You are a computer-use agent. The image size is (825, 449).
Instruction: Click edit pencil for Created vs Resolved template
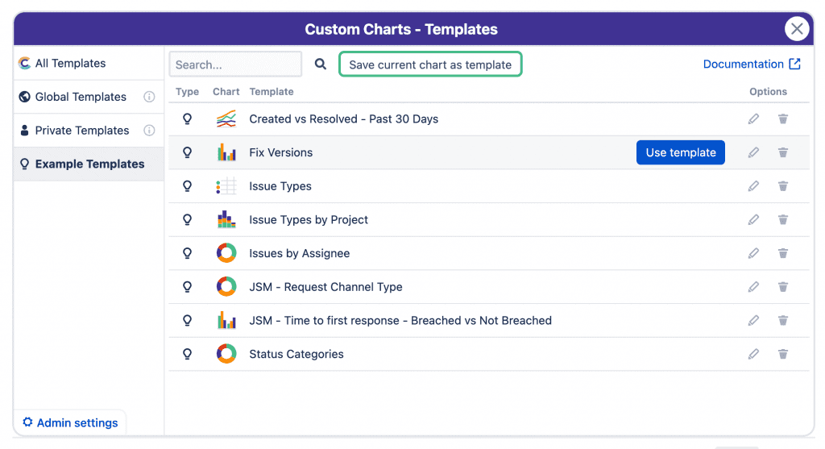(753, 119)
